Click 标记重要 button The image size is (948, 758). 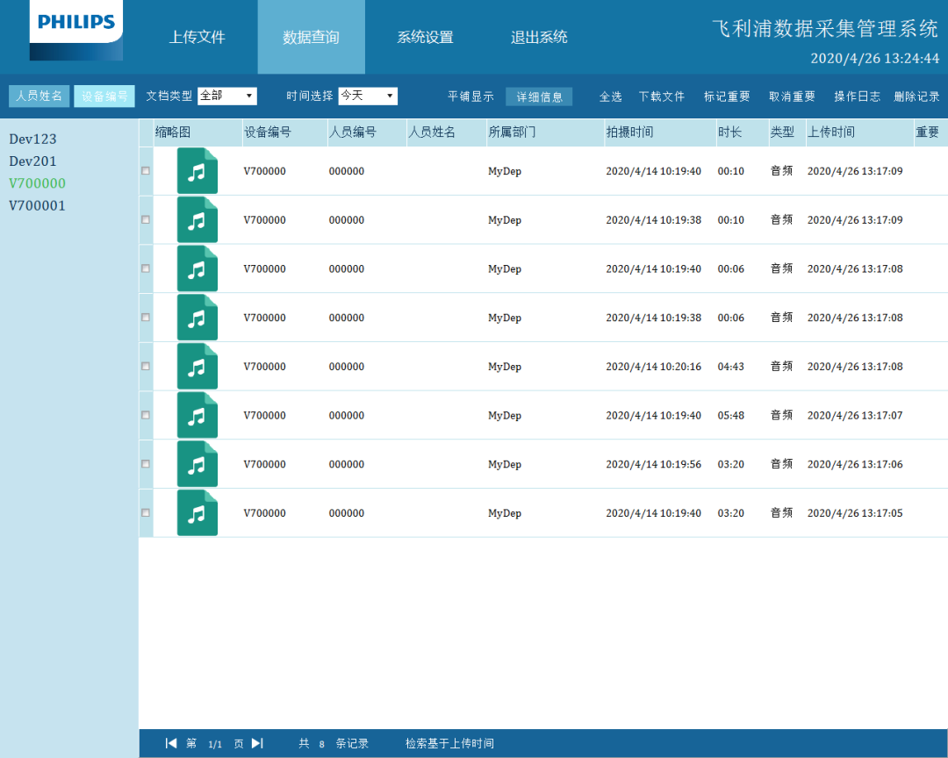click(x=727, y=97)
